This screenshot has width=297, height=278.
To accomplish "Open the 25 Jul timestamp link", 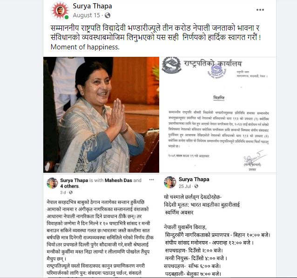I will [185, 186].
